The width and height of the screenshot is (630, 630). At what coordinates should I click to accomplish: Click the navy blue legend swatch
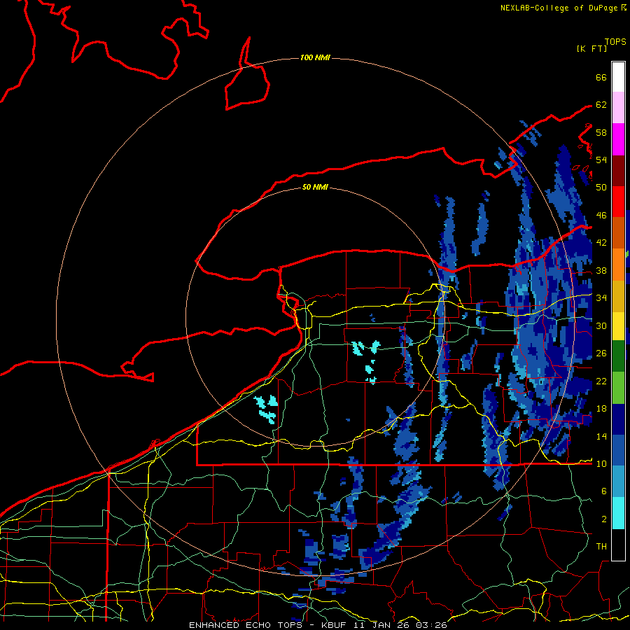pyautogui.click(x=618, y=419)
